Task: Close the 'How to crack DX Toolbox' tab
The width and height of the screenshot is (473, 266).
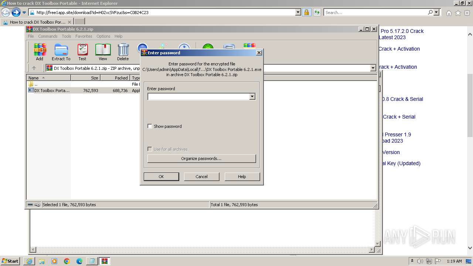Action: tap(69, 22)
